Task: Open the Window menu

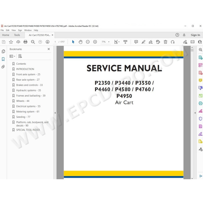Action: click(28, 30)
